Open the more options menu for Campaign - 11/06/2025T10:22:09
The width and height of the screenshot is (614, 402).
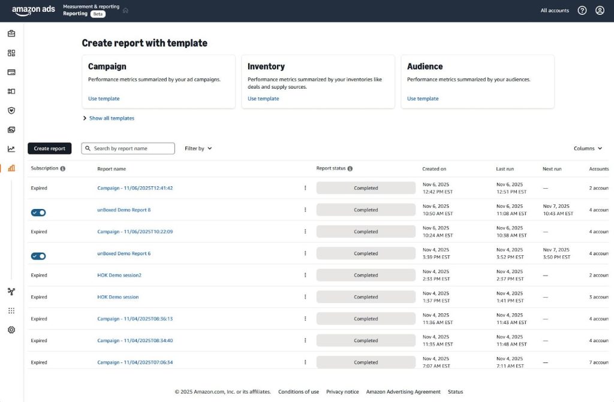[x=305, y=232]
